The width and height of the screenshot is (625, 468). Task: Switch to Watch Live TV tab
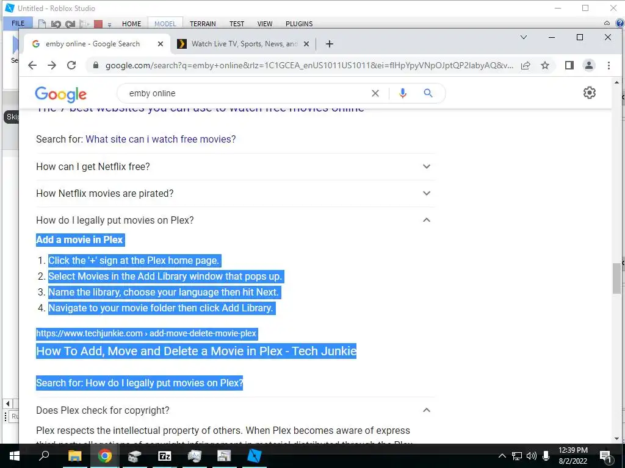(x=244, y=44)
